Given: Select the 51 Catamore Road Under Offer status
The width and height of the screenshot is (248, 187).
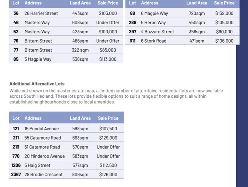Looking at the screenshot, I should [x=108, y=147].
